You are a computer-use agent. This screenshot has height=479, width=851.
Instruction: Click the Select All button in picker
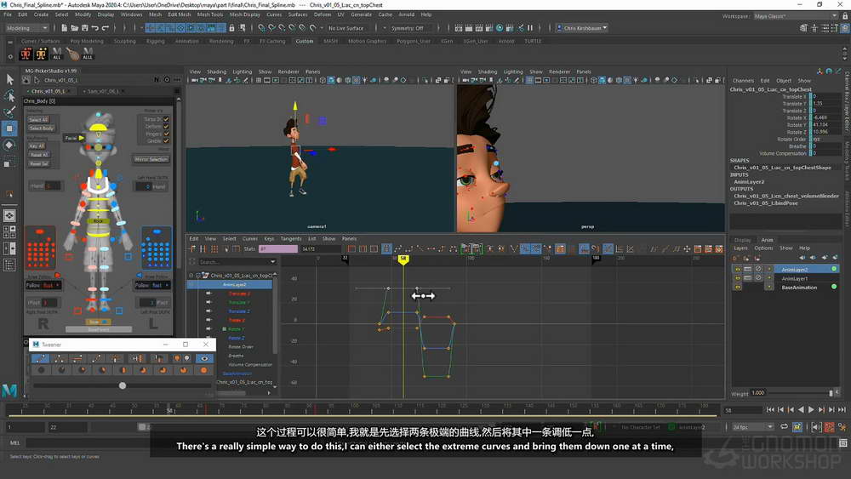point(38,120)
